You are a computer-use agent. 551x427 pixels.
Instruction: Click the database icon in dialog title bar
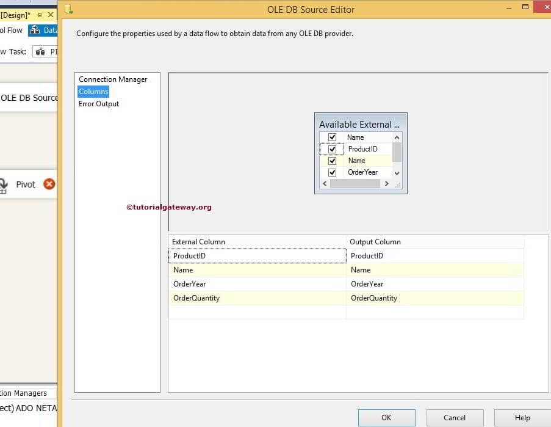point(69,9)
